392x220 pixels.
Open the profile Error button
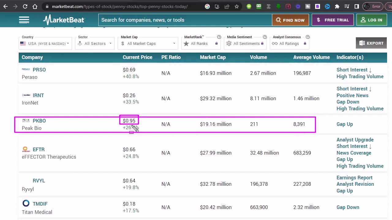click(372, 6)
